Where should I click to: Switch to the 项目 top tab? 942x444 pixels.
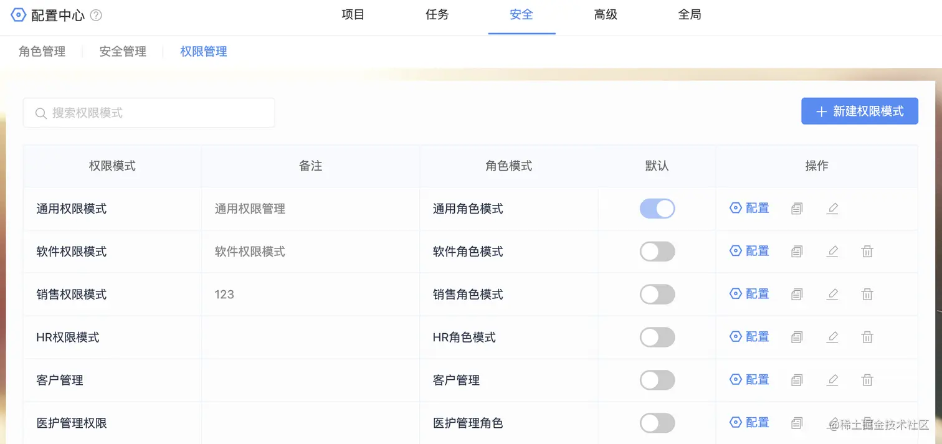point(353,15)
